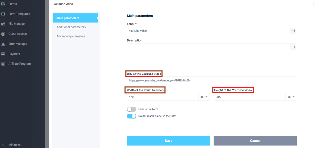Image resolution: width=320 pixels, height=148 pixels.
Task: Disable Do not display label switch
Action: tap(132, 116)
